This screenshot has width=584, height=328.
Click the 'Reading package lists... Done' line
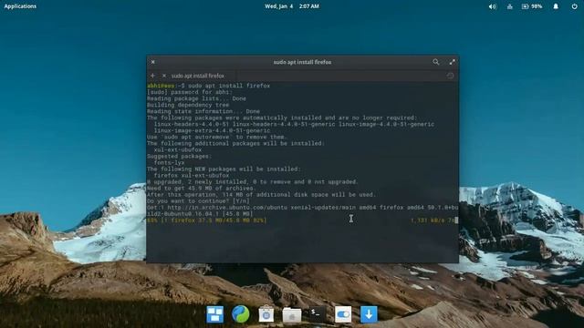click(x=196, y=98)
